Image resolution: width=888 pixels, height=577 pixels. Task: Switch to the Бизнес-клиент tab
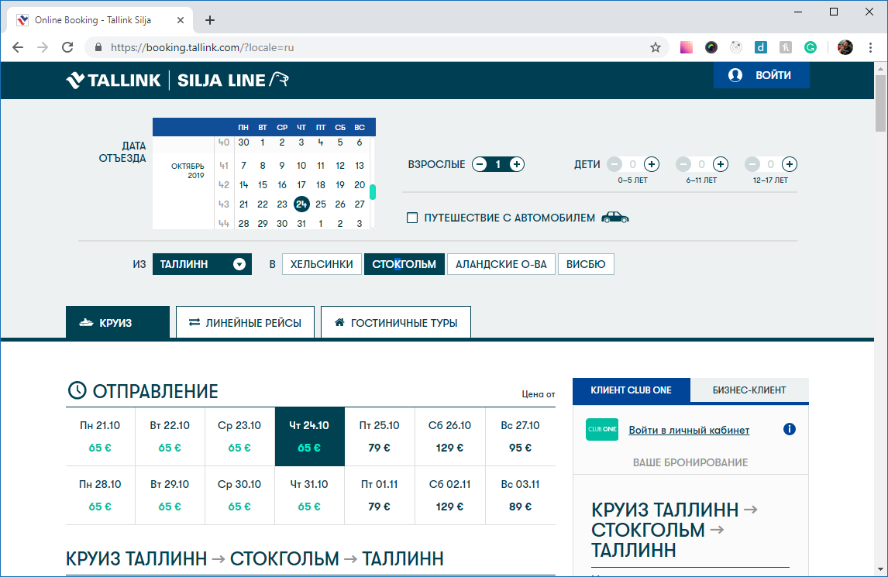point(749,390)
